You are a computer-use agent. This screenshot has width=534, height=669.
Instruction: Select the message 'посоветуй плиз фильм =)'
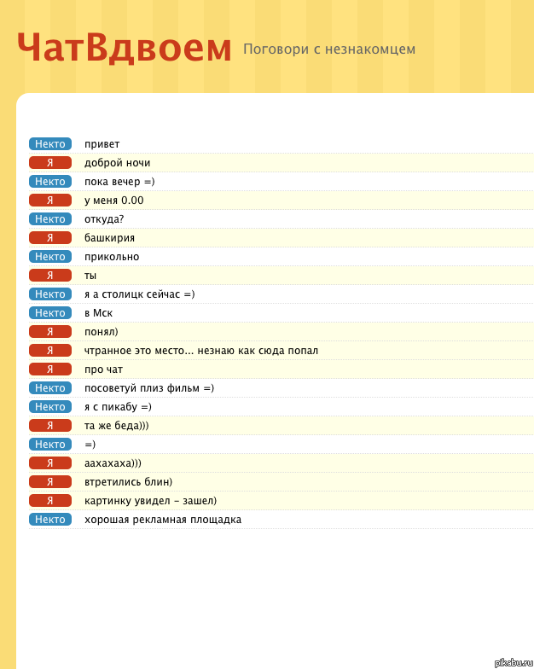coord(149,388)
